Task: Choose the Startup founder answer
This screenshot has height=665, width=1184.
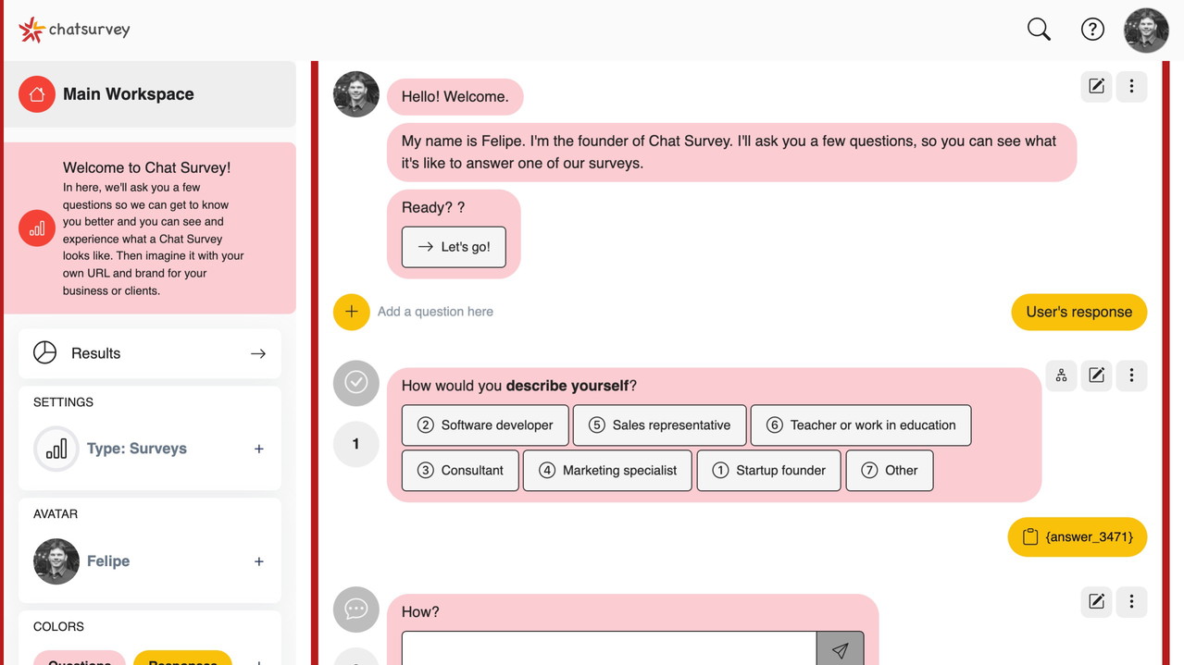Action: click(768, 470)
